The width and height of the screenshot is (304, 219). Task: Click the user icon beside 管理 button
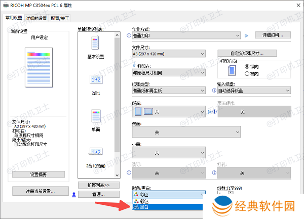click(x=74, y=195)
